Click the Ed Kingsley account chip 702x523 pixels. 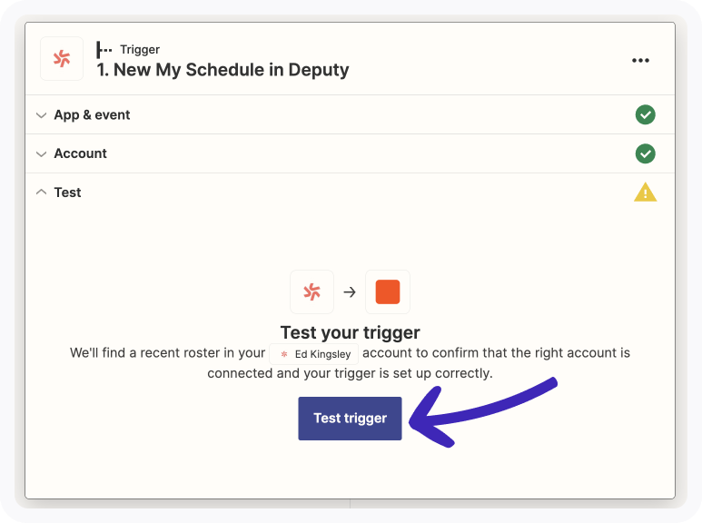[314, 354]
